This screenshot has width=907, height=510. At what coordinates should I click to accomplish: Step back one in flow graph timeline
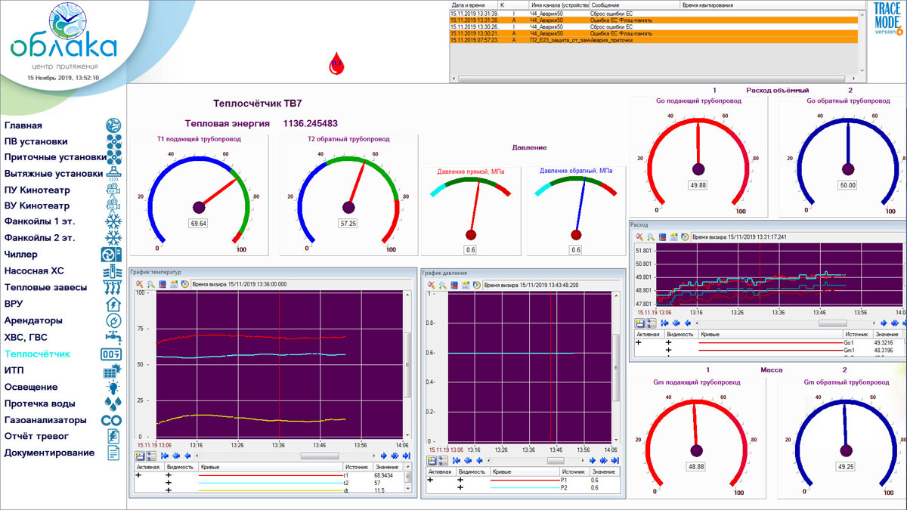point(686,323)
